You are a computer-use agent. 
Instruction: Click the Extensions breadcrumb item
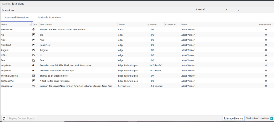[x=18, y=4]
